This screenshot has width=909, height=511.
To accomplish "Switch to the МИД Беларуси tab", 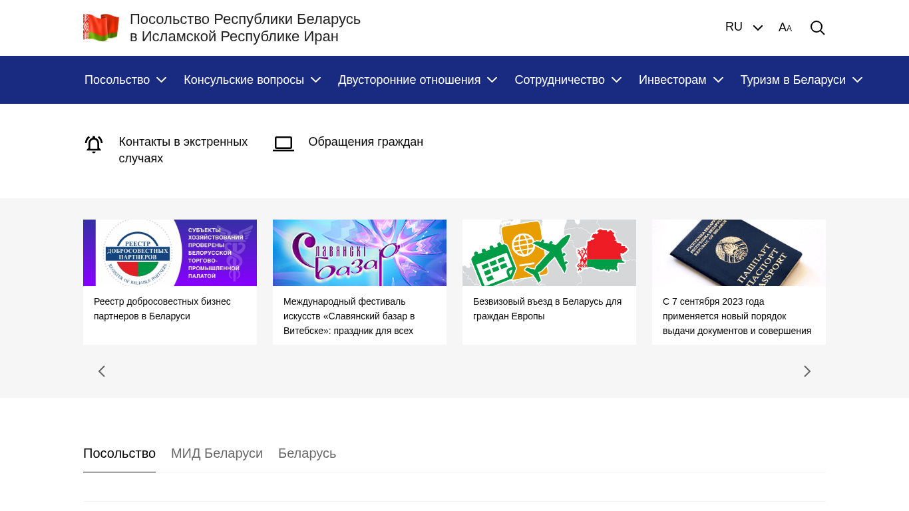I will point(217,454).
